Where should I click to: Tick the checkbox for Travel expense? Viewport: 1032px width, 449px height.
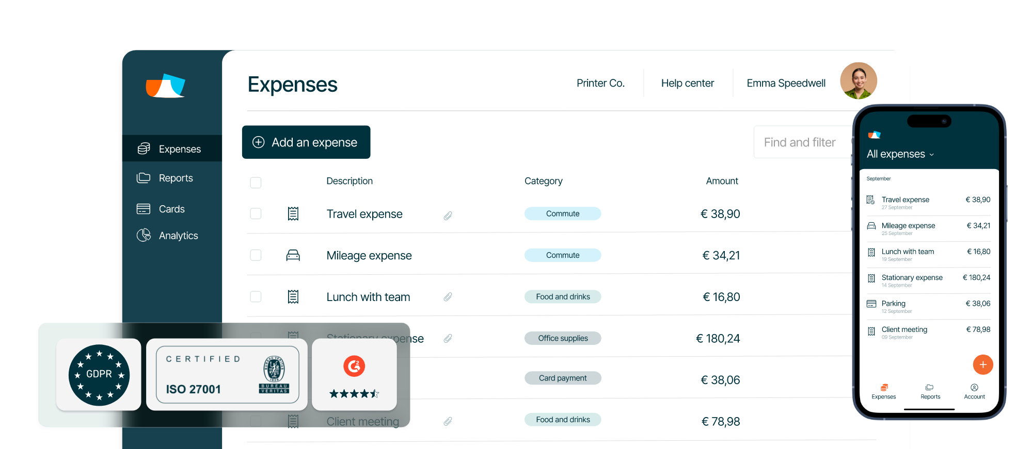(x=256, y=213)
